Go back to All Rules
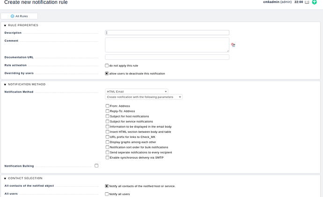Viewport: 323px width, 197px height. (19, 16)
